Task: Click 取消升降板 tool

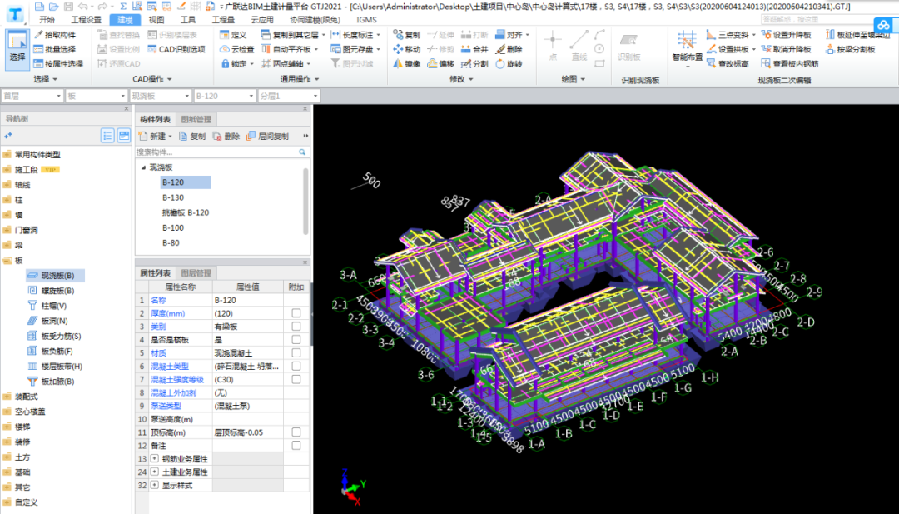Action: [786, 49]
